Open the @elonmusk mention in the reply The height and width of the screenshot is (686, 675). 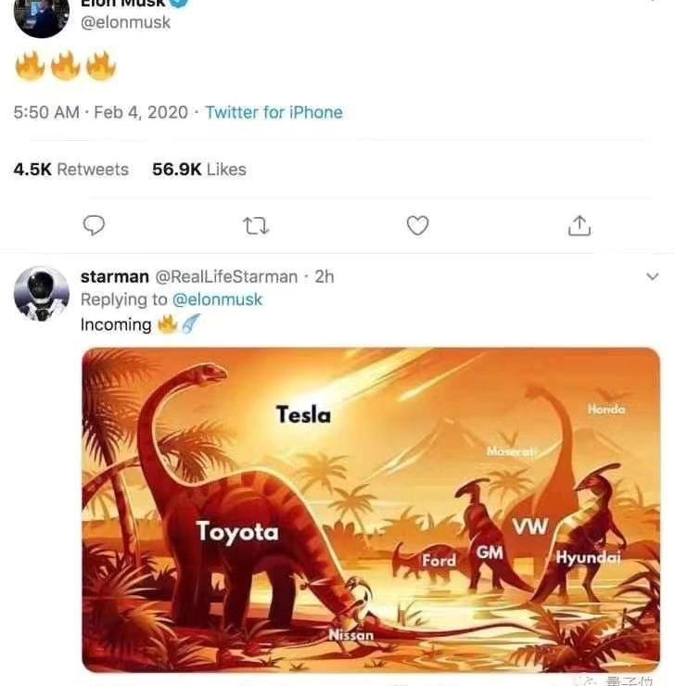(x=217, y=299)
